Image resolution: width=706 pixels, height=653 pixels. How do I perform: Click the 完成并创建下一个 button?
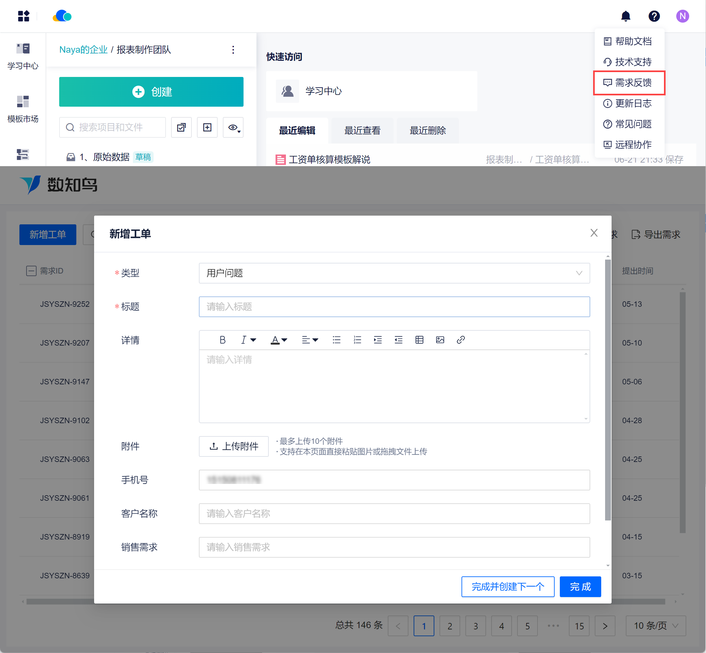pyautogui.click(x=507, y=587)
